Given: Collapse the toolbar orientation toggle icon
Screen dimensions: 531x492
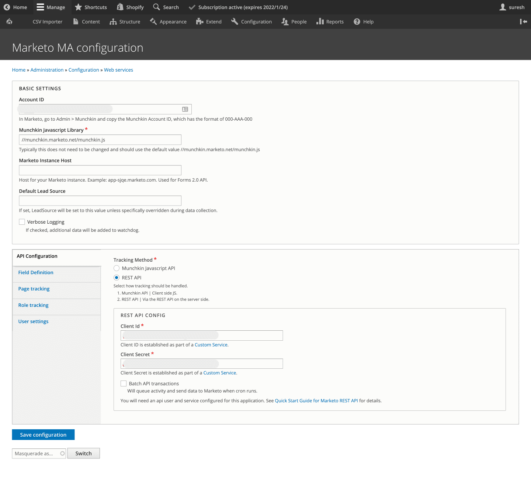Looking at the screenshot, I should [523, 22].
